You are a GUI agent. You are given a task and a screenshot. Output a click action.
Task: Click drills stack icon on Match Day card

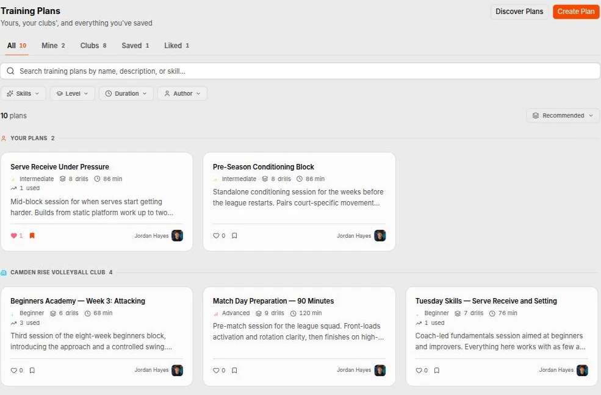click(x=259, y=313)
